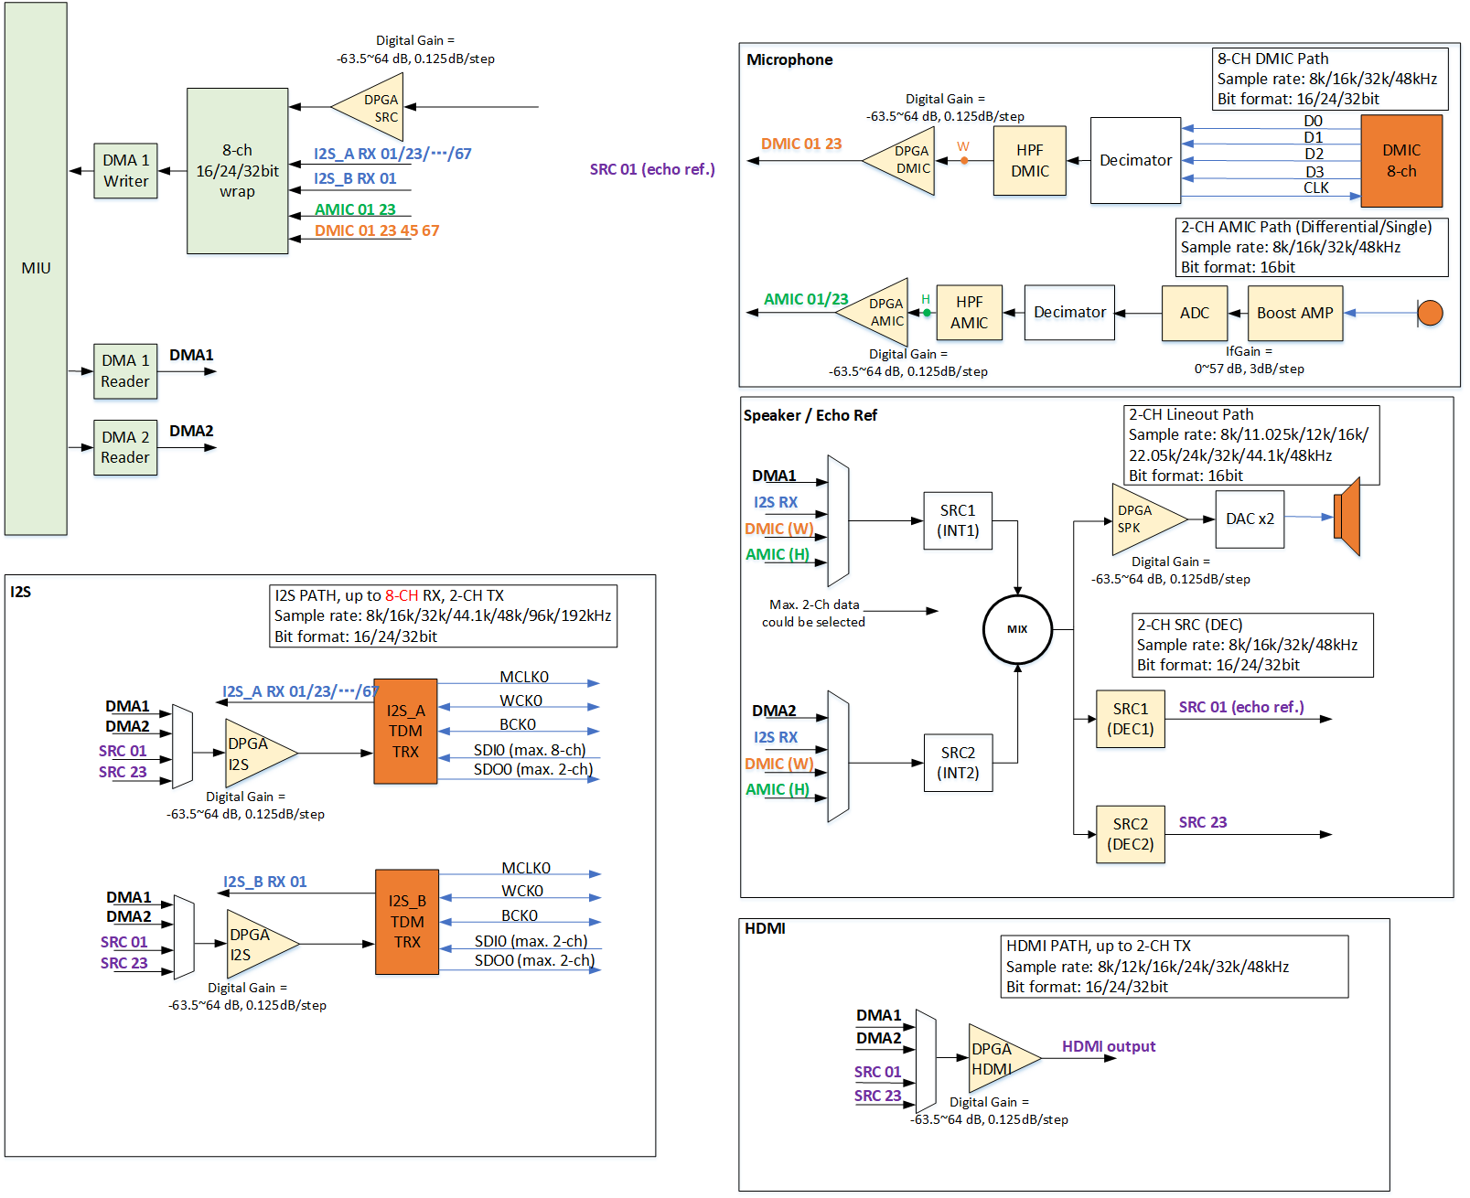Select DPGA I2S triangle feeding I2S_B TDM TRX
This screenshot has width=1470, height=1198.
(x=263, y=944)
